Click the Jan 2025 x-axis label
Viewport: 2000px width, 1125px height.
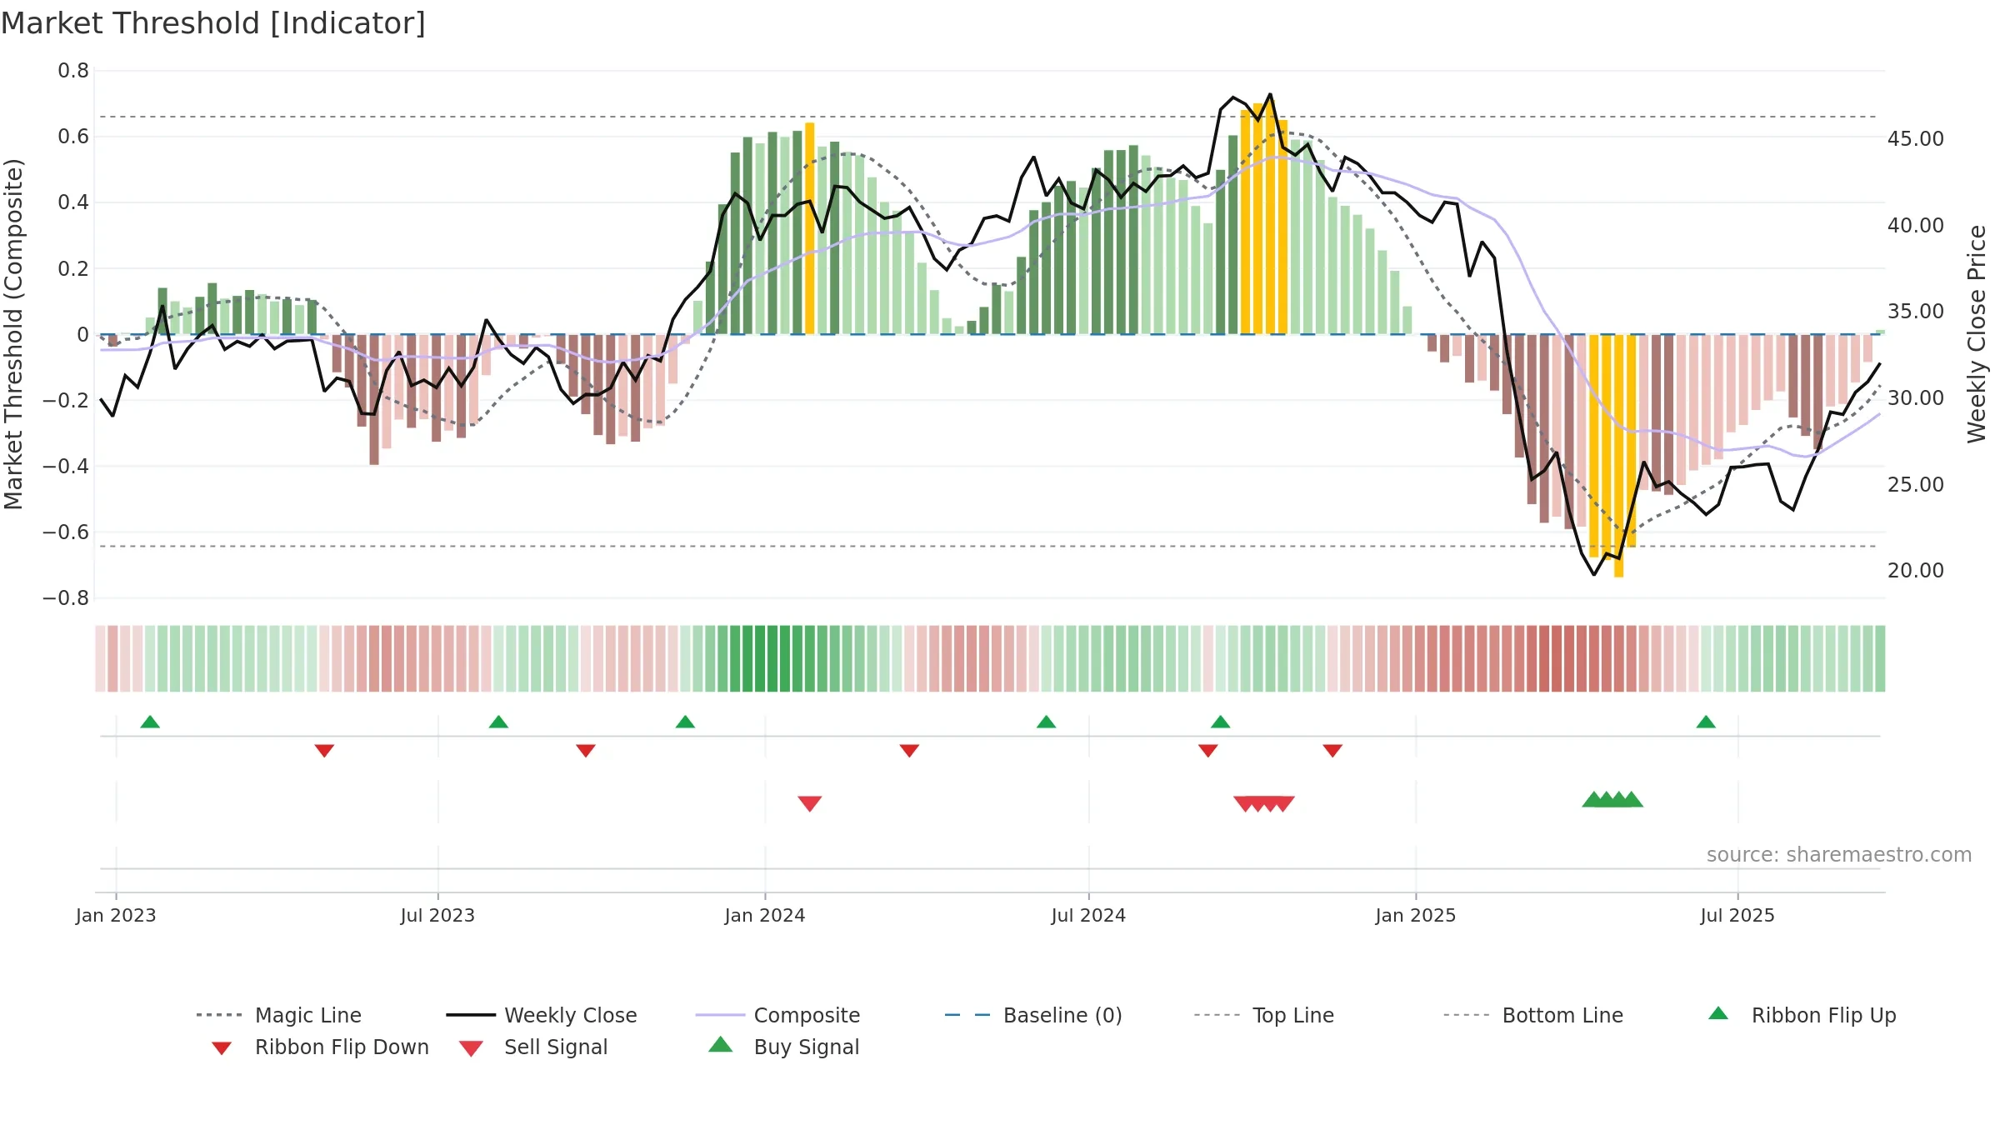point(1416,916)
